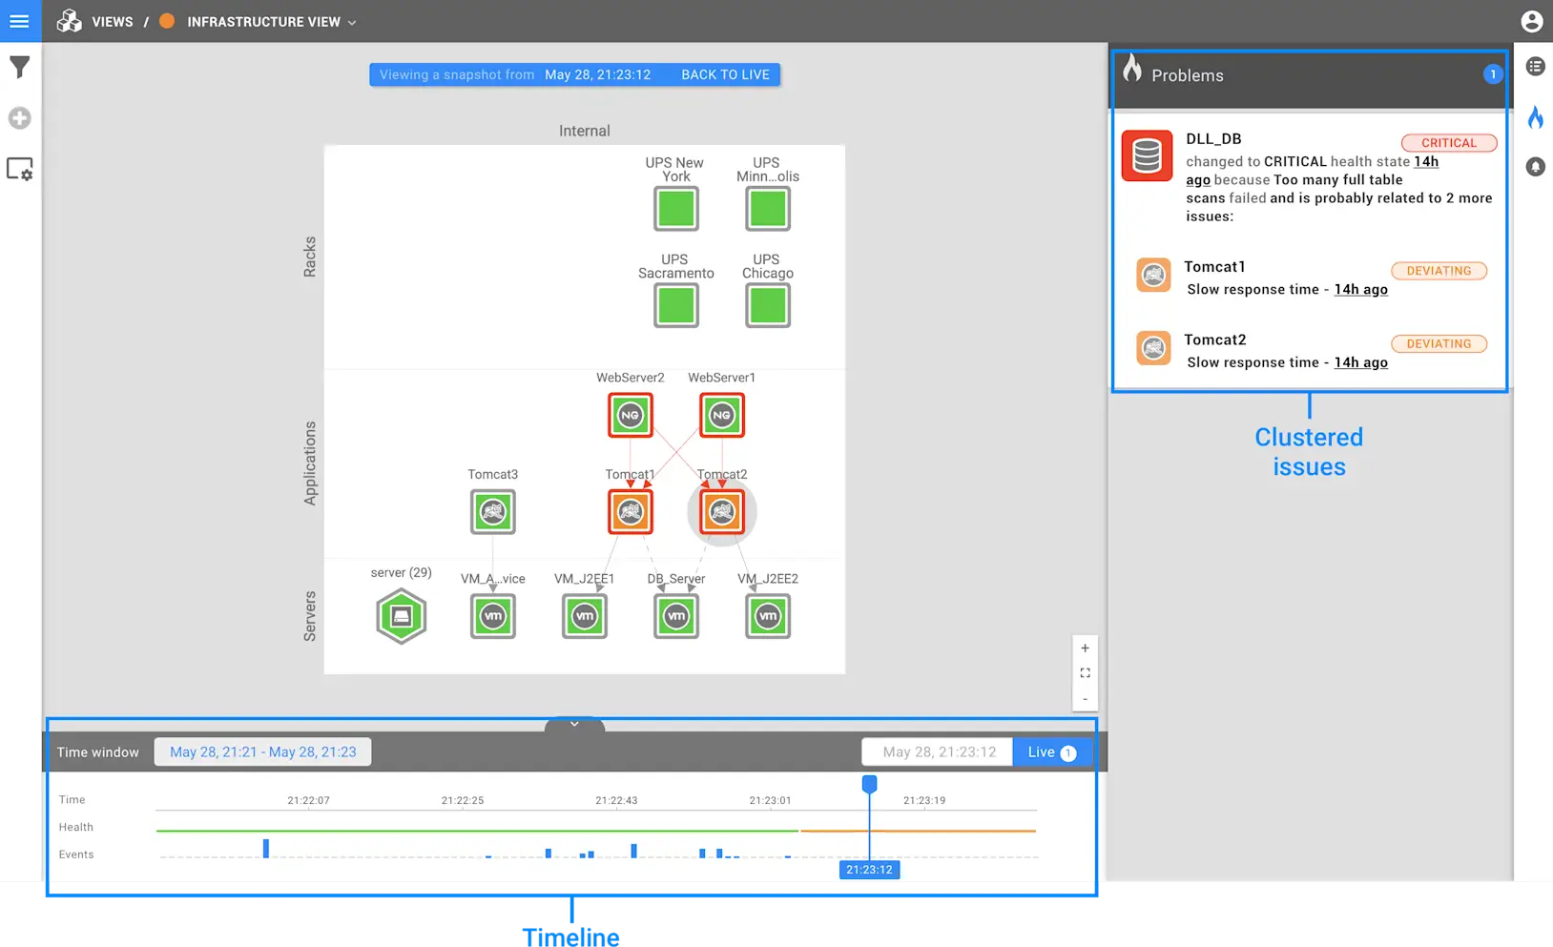
Task: Open the filter panel in the sidebar
Action: click(20, 67)
